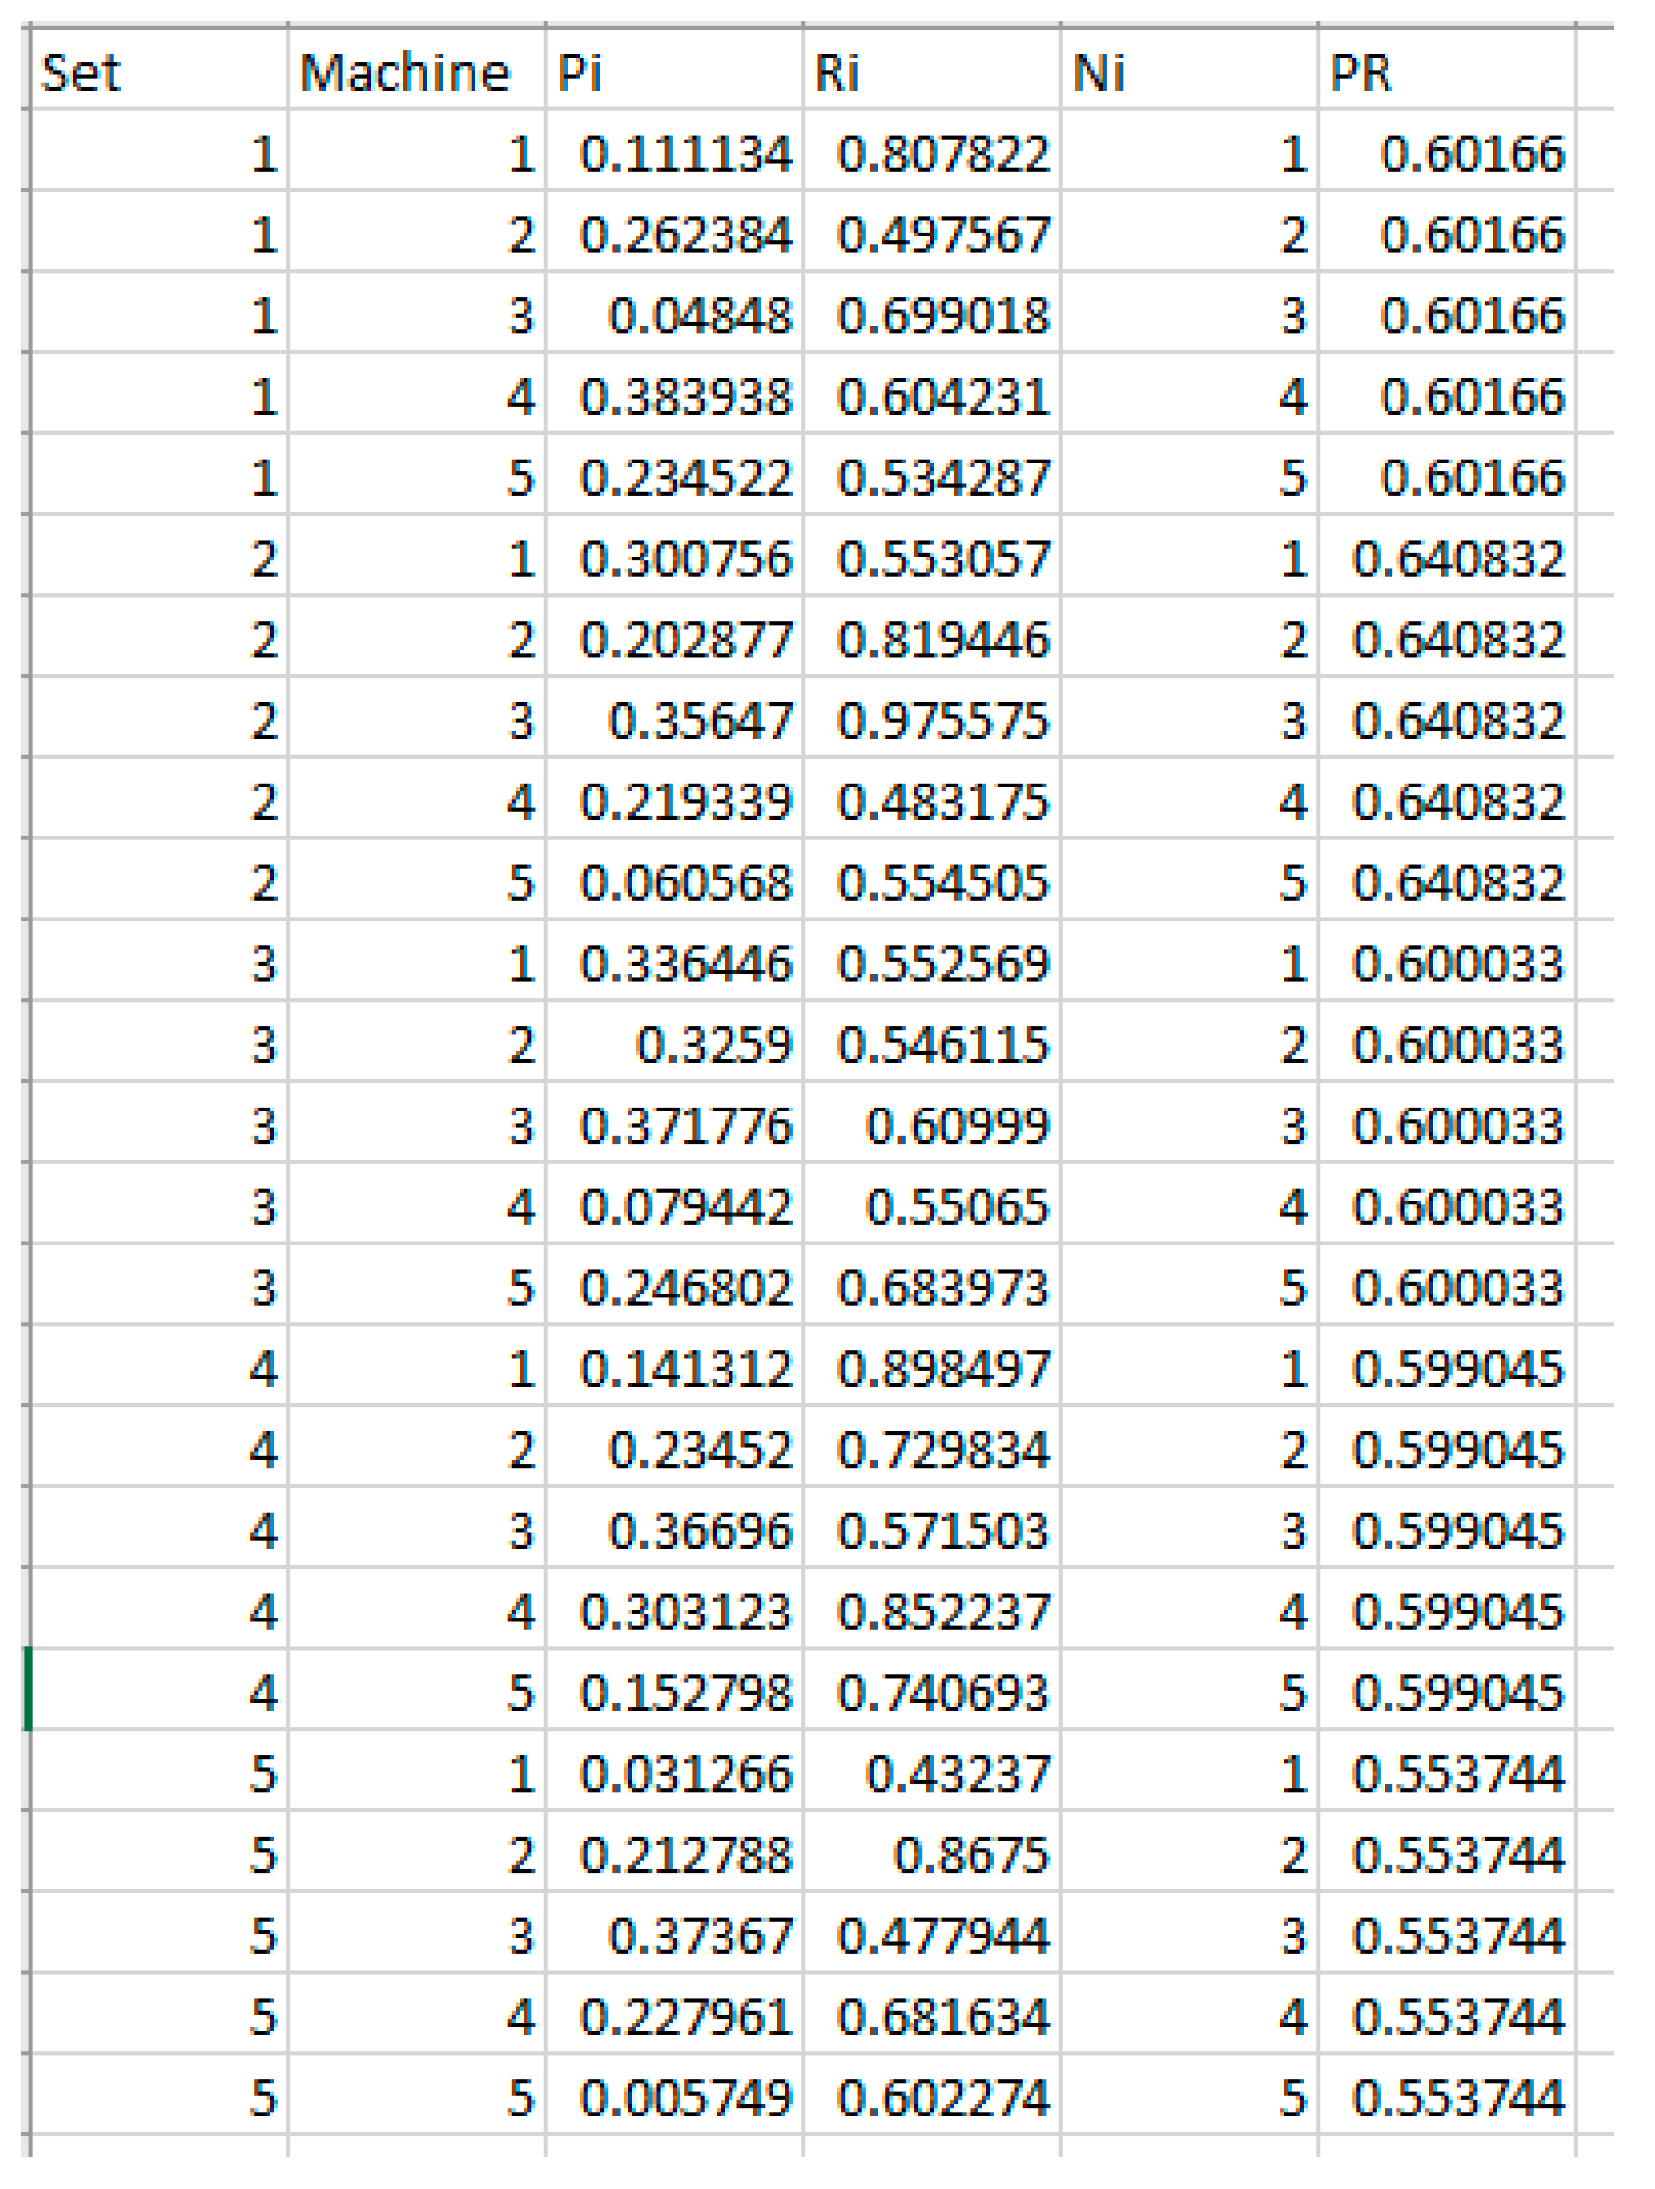Image resolution: width=1655 pixels, height=2189 pixels.
Task: Select the Machine column header cell
Action: pos(416,71)
